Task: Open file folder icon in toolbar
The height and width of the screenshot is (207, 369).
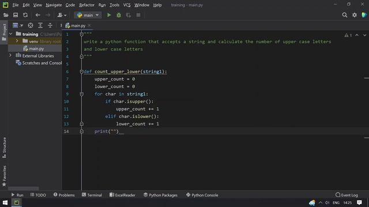Action: (6, 16)
